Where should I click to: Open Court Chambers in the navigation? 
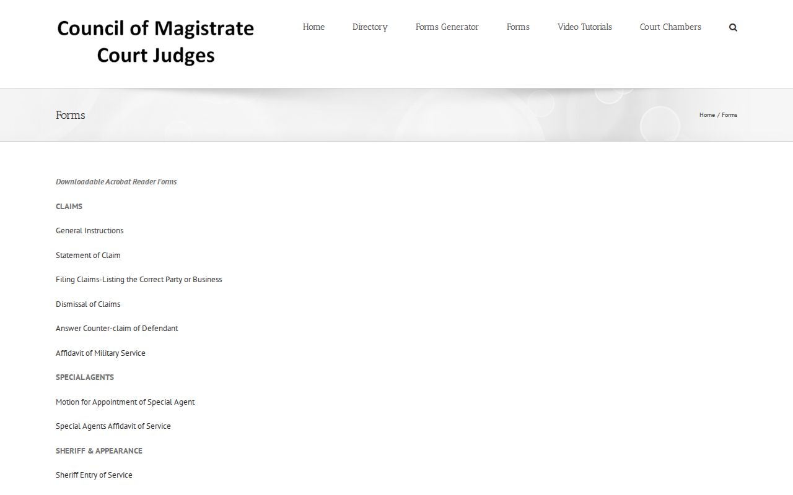tap(670, 27)
